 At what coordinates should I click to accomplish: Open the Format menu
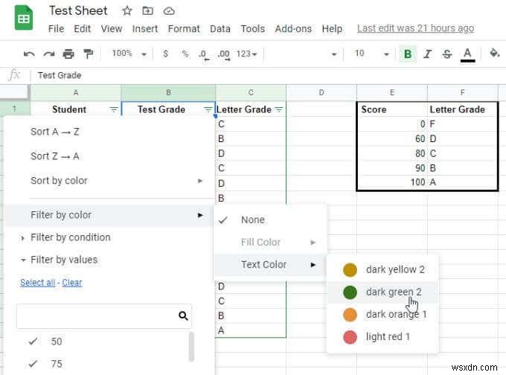coord(184,29)
